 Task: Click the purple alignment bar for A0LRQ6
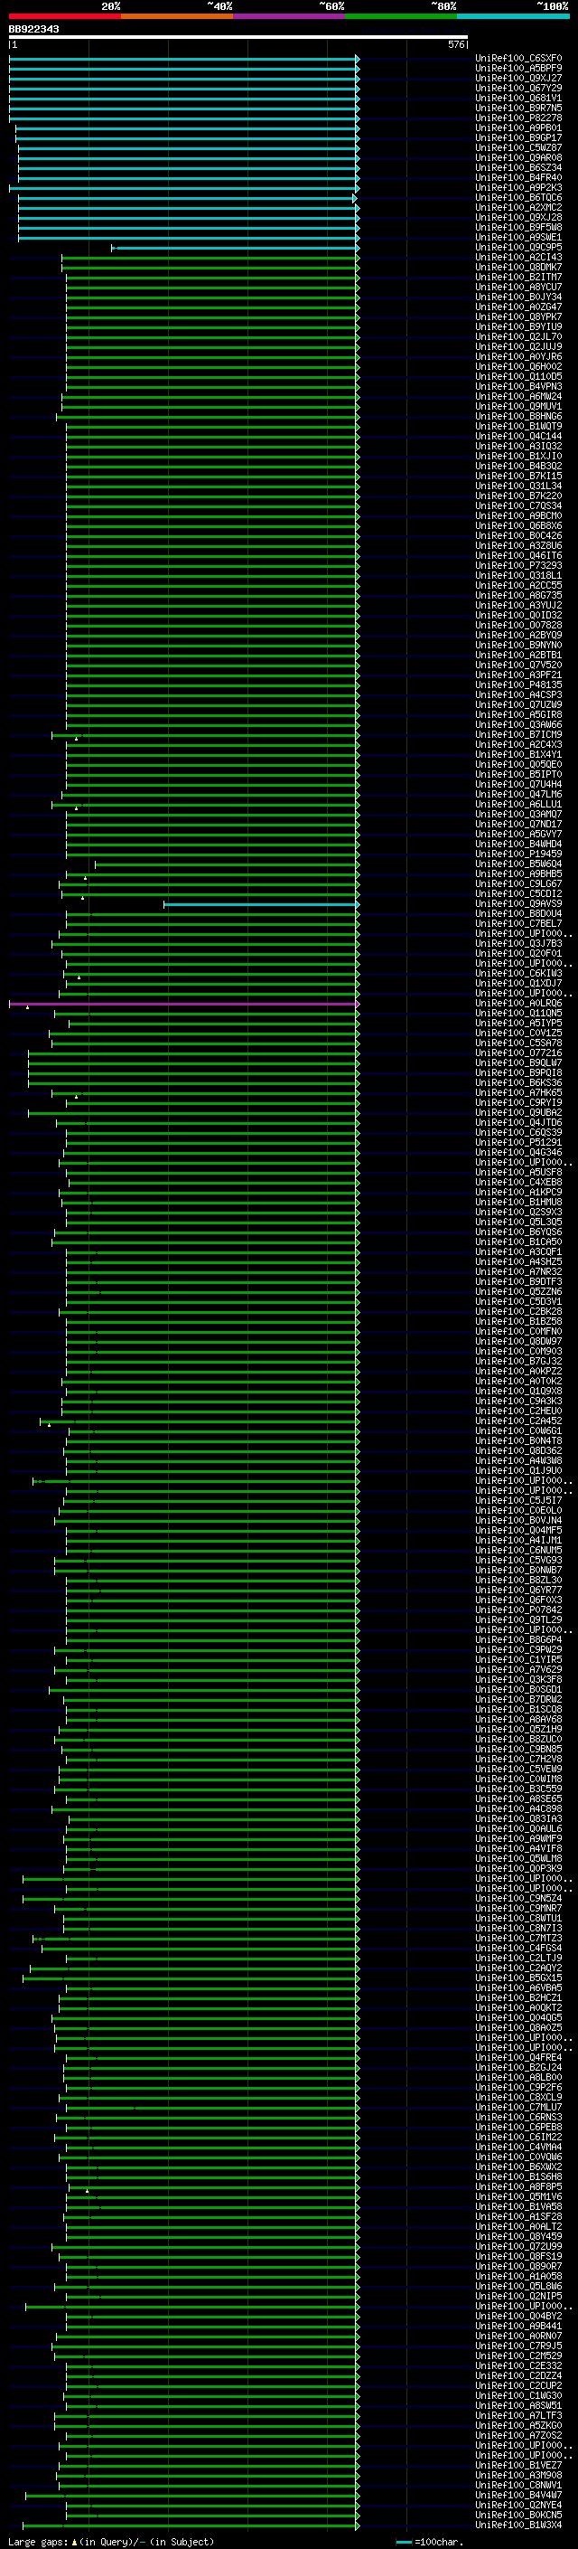(183, 1005)
